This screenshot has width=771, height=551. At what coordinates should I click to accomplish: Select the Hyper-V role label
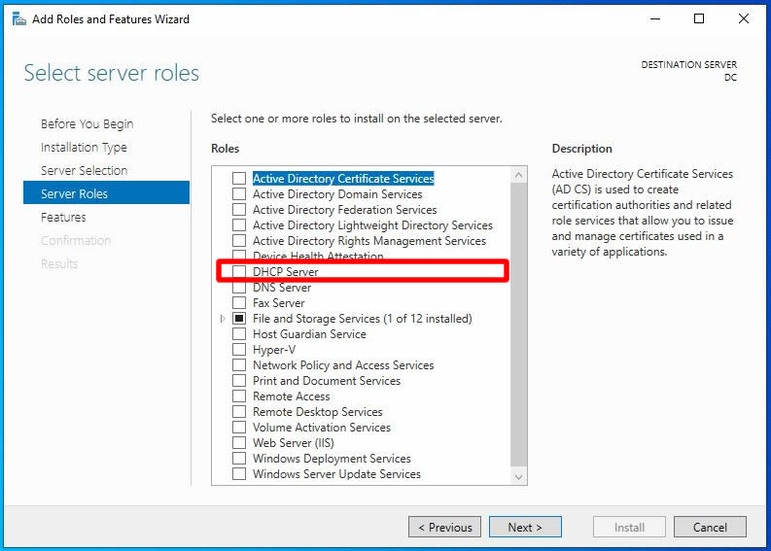(x=274, y=350)
